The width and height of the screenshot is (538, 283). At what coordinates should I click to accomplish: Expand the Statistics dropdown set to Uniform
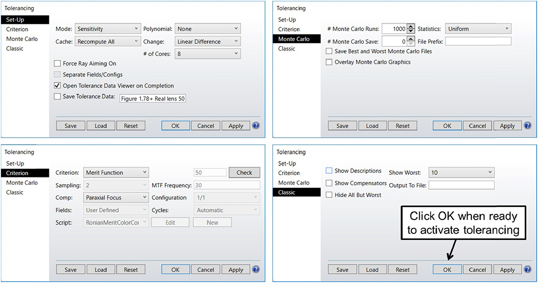pyautogui.click(x=478, y=29)
